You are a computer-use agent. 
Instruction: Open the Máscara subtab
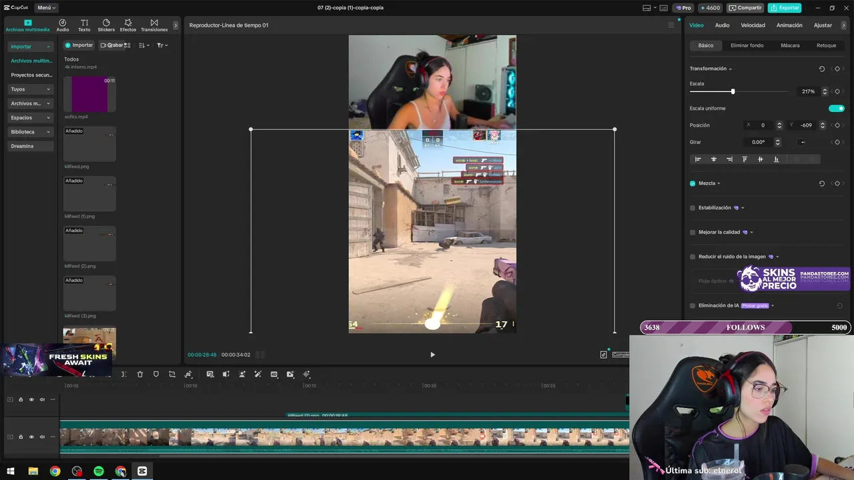(x=790, y=45)
